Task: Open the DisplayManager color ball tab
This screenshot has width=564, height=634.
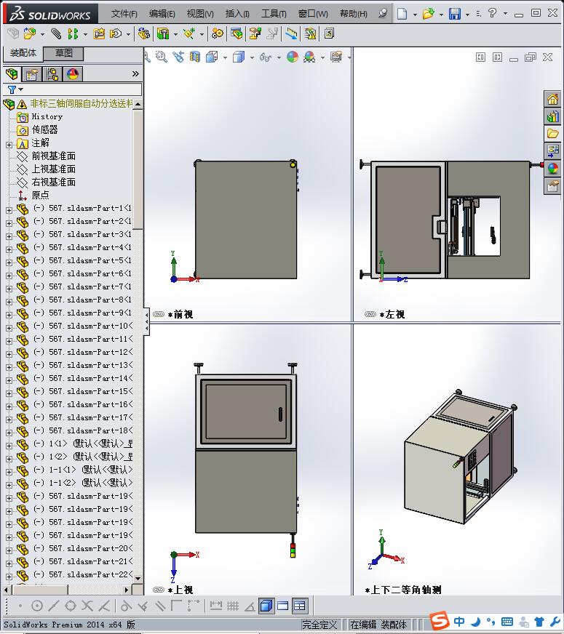Action: (x=73, y=74)
